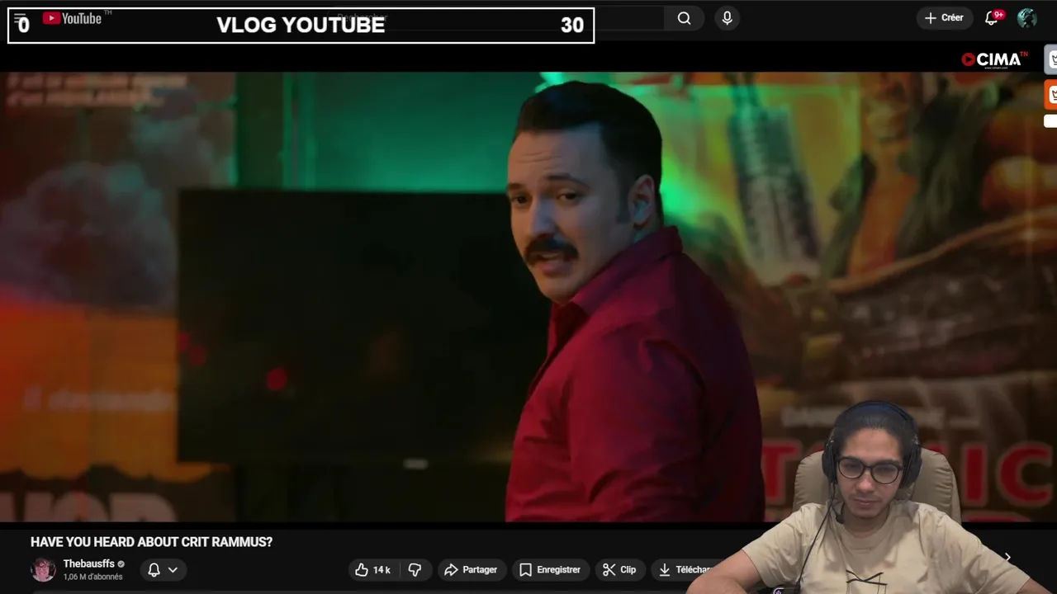Screen dimensions: 1057x594
Task: Click the YouTube search magnifier button
Action: pos(684,18)
